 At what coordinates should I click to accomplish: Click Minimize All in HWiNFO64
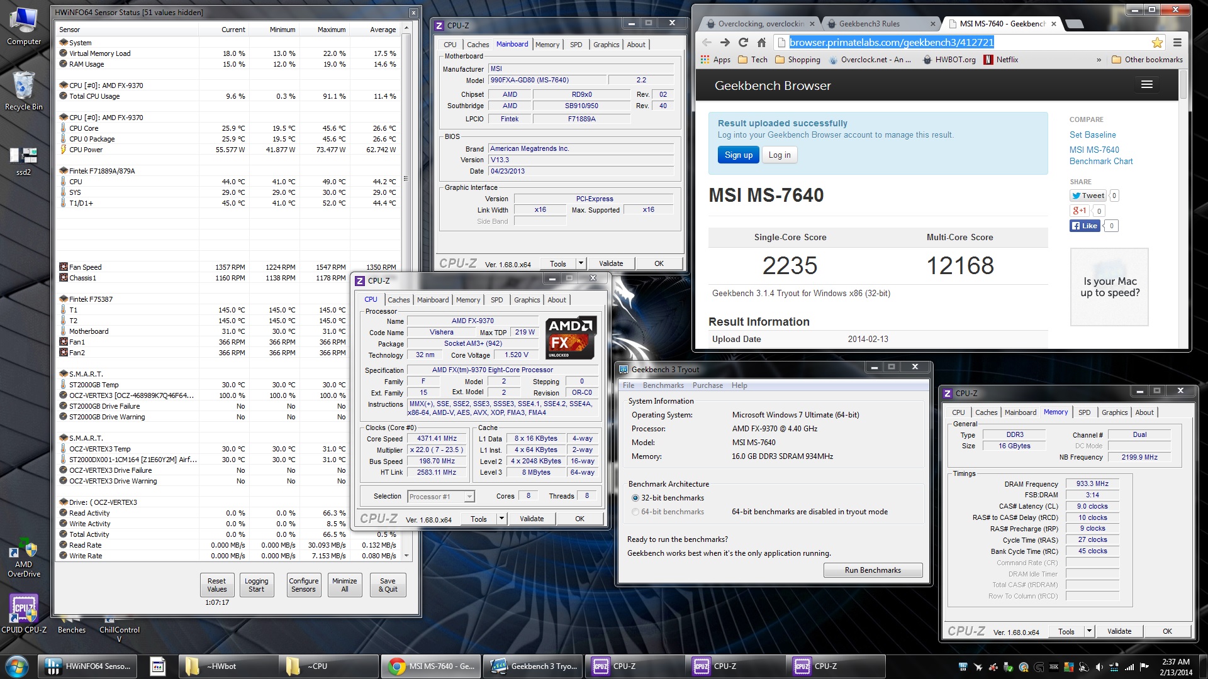click(345, 585)
